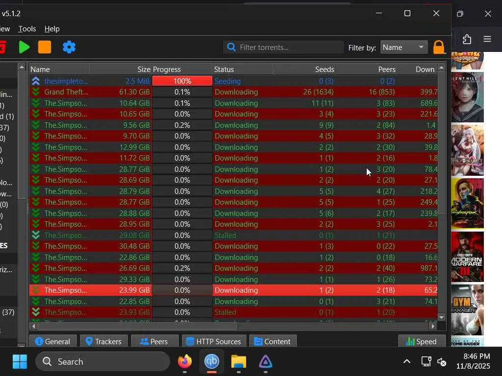Click the green Resume torrents play icon

[x=25, y=47]
